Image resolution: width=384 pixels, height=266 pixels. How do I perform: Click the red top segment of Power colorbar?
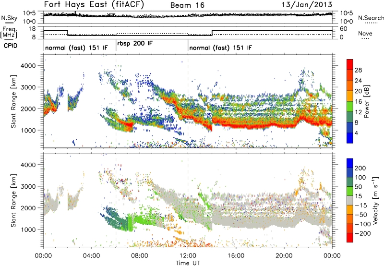pyautogui.click(x=350, y=64)
